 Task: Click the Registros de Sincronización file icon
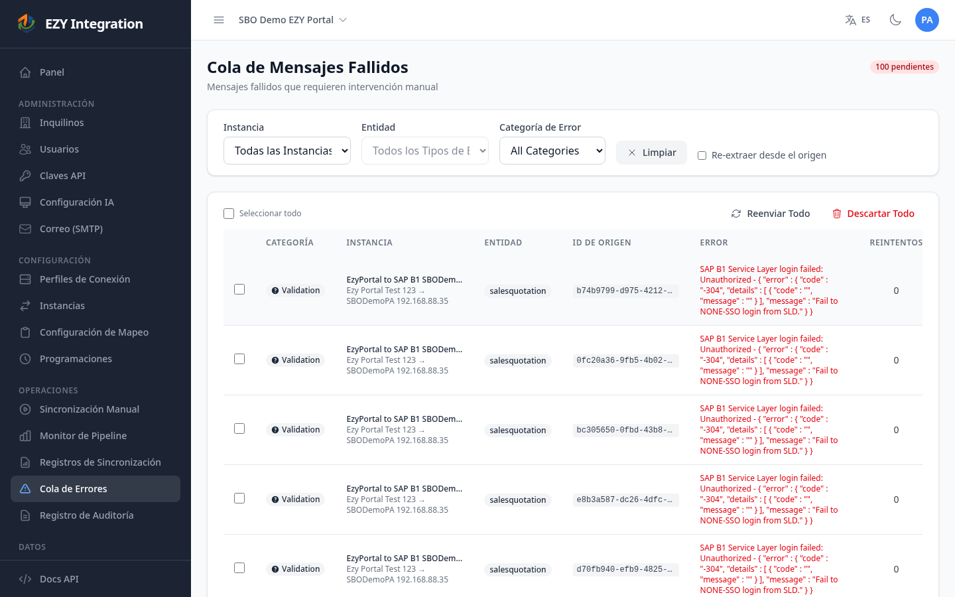click(25, 462)
